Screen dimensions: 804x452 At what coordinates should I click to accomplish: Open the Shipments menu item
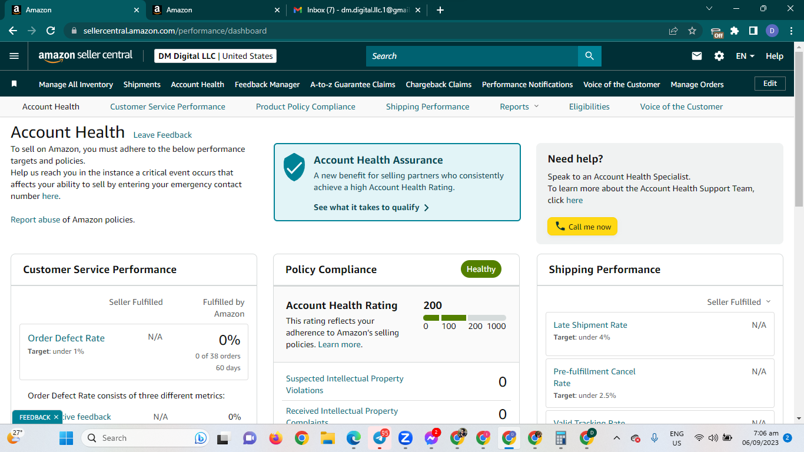(x=142, y=84)
